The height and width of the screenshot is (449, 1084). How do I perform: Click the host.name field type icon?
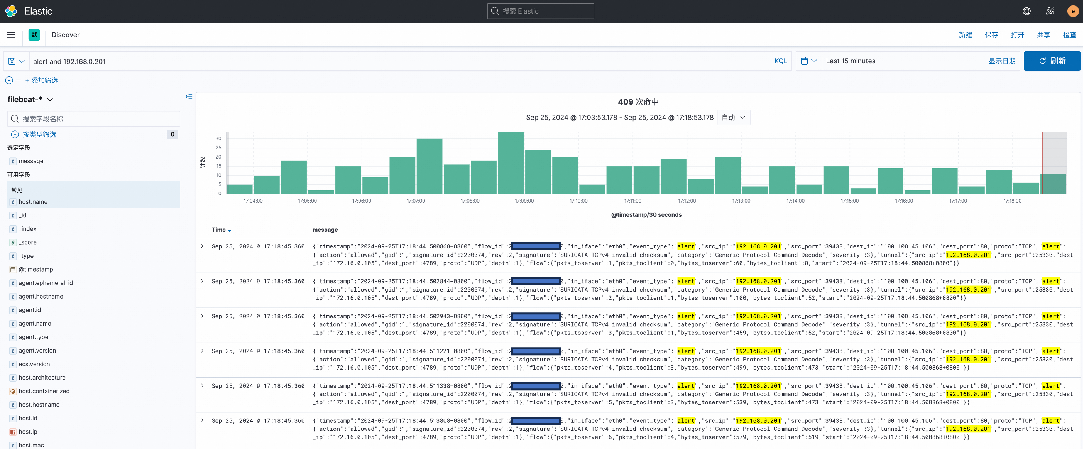[13, 202]
